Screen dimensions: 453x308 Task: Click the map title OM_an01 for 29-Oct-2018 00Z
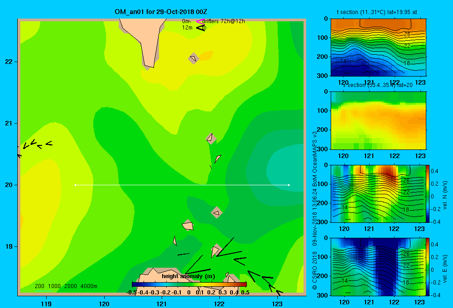pos(161,12)
